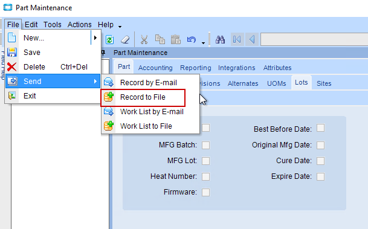This screenshot has height=229, width=368.
Task: Click the Refresh icon in the toolbar
Action: coord(109,39)
